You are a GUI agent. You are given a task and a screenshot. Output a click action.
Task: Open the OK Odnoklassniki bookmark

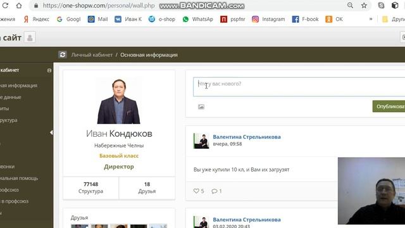tap(334, 19)
